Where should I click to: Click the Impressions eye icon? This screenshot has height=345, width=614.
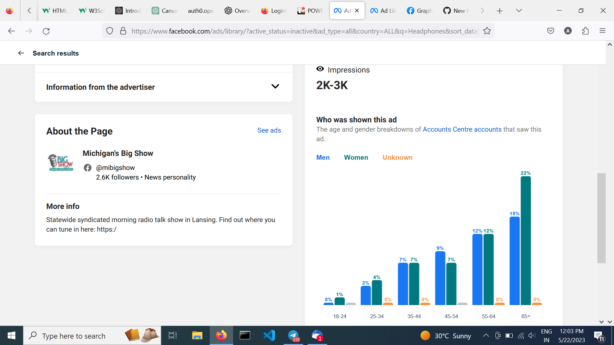coord(320,69)
